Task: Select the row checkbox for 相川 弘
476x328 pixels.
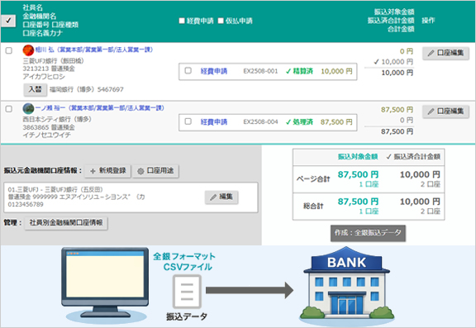Action: pyautogui.click(x=9, y=50)
